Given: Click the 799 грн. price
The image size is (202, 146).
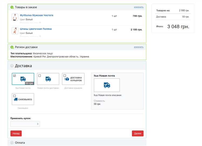Looking at the screenshot, I should 137,16.
